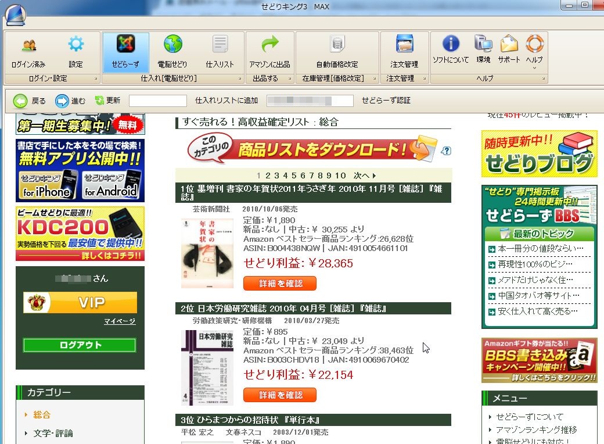Image resolution: width=604 pixels, height=444 pixels.
Task: Click the application orb menu icon
Action: click(x=16, y=15)
